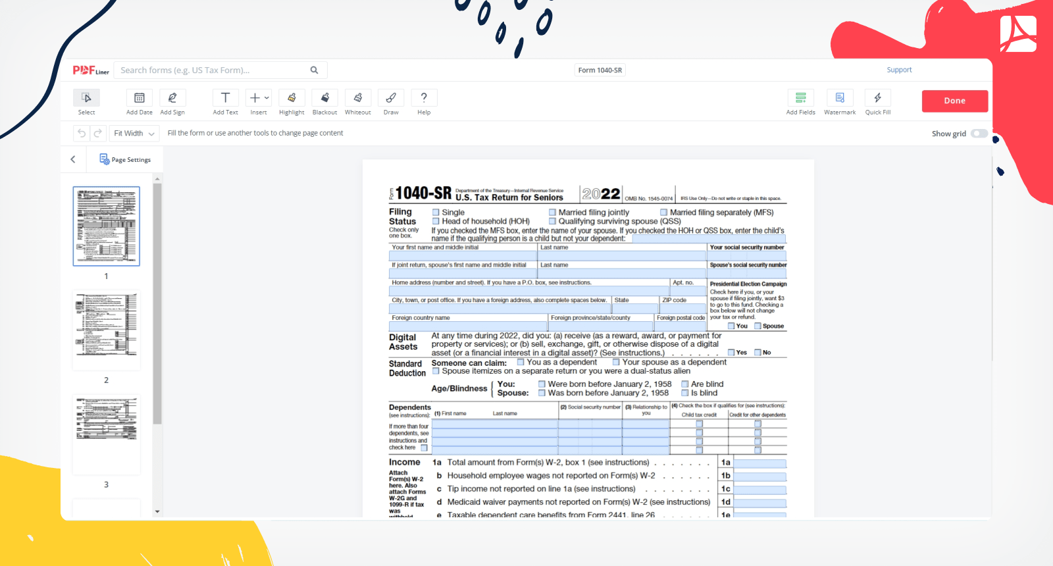This screenshot has width=1053, height=566.
Task: Click the Done button
Action: [955, 101]
